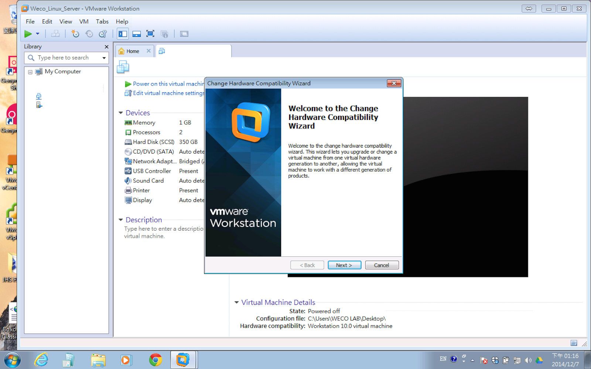Click the virtual machine icon below the tabs

(x=123, y=67)
